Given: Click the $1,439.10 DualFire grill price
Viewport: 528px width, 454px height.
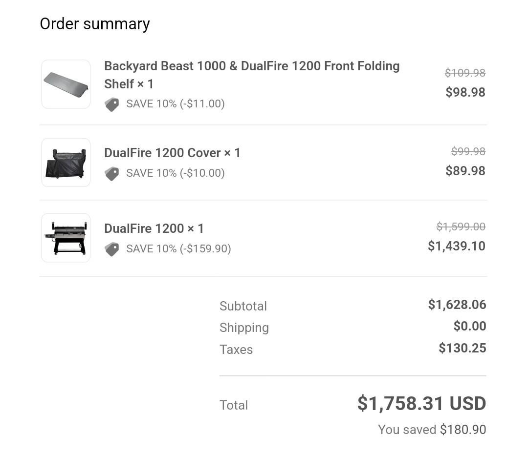Looking at the screenshot, I should pos(457,246).
